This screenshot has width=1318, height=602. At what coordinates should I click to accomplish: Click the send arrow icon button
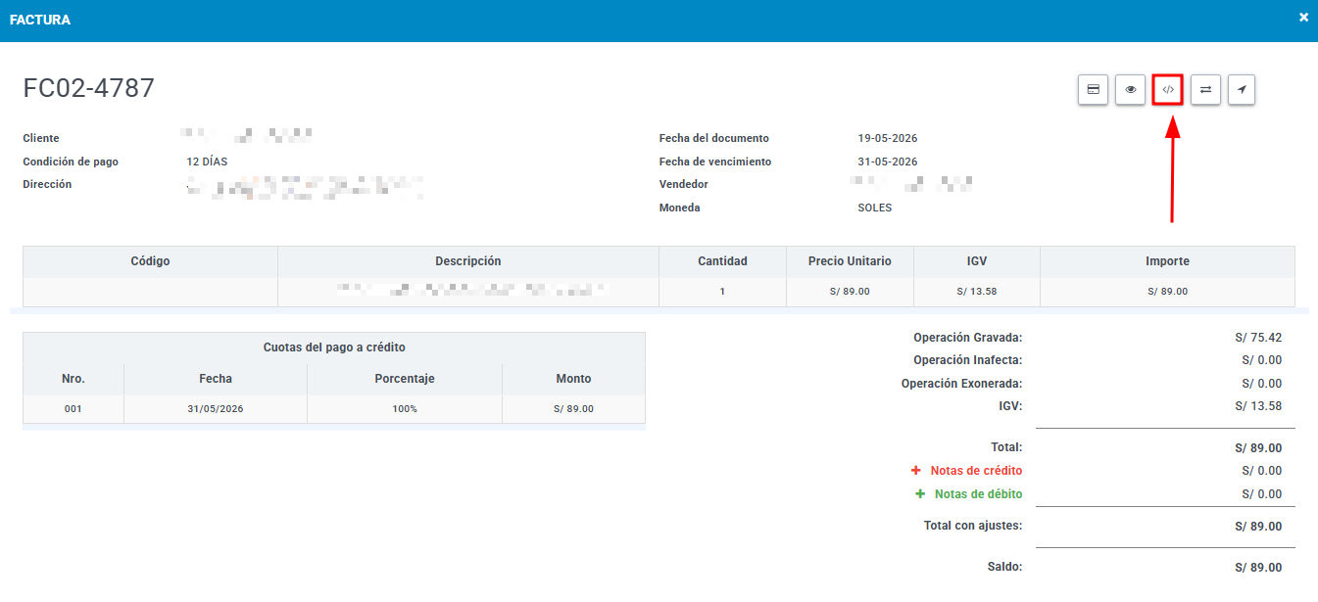(x=1242, y=89)
